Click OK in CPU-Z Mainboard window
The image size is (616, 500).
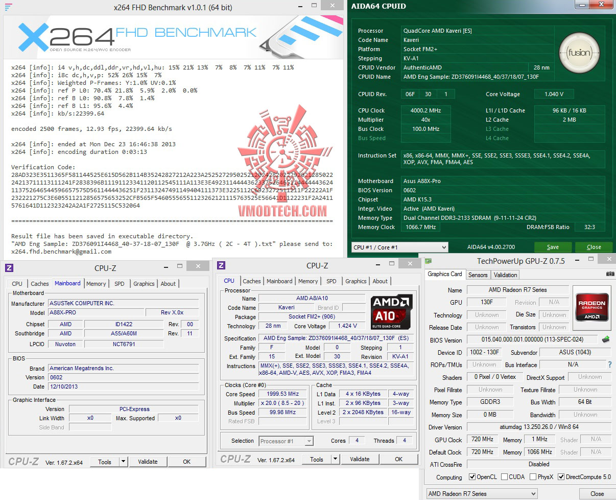[x=187, y=462]
